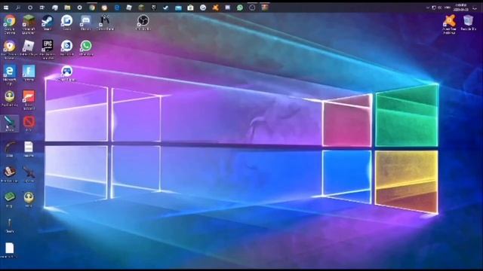Open the blue checkmark app on taskbar
Image resolution: width=483 pixels, height=271 pixels.
tap(166, 8)
